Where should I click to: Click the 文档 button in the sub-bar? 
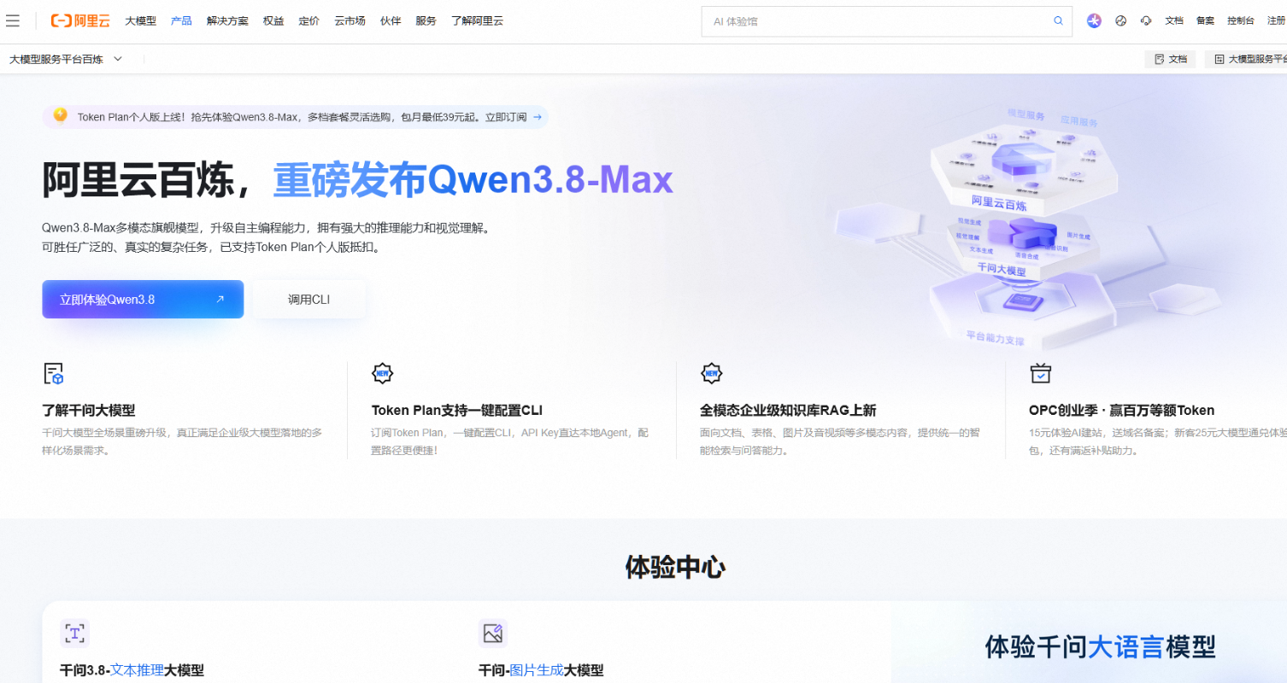click(1170, 59)
